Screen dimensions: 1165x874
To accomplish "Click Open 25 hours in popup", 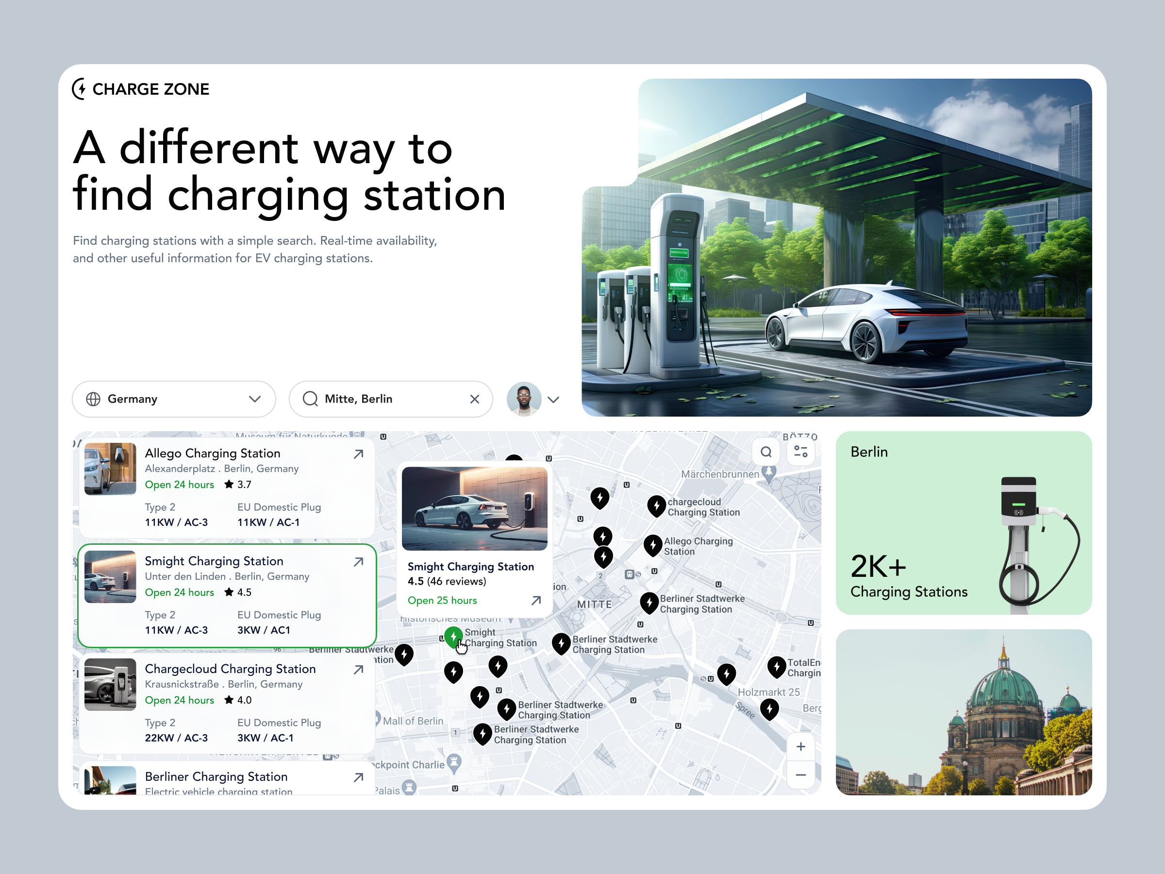I will (x=442, y=601).
